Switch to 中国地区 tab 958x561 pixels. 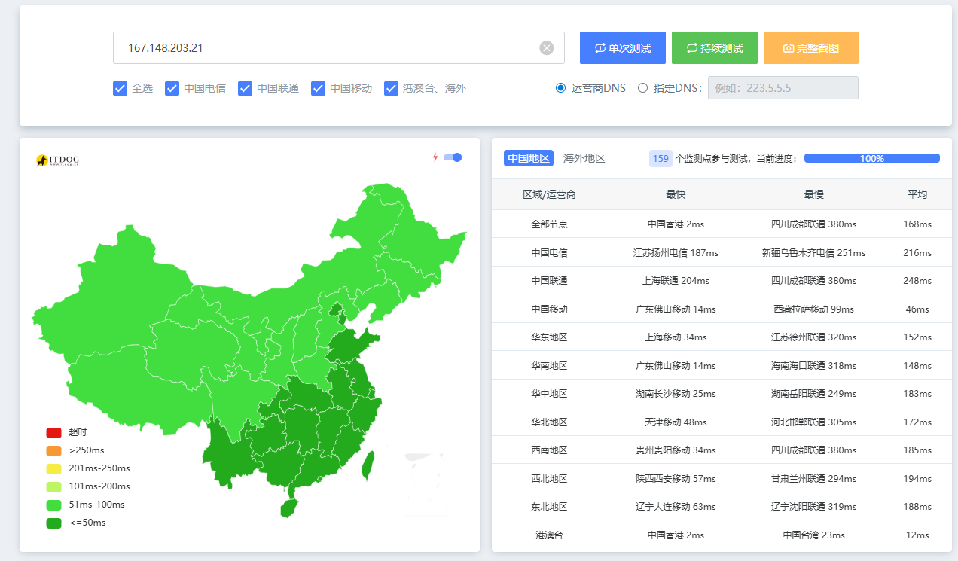coord(529,158)
